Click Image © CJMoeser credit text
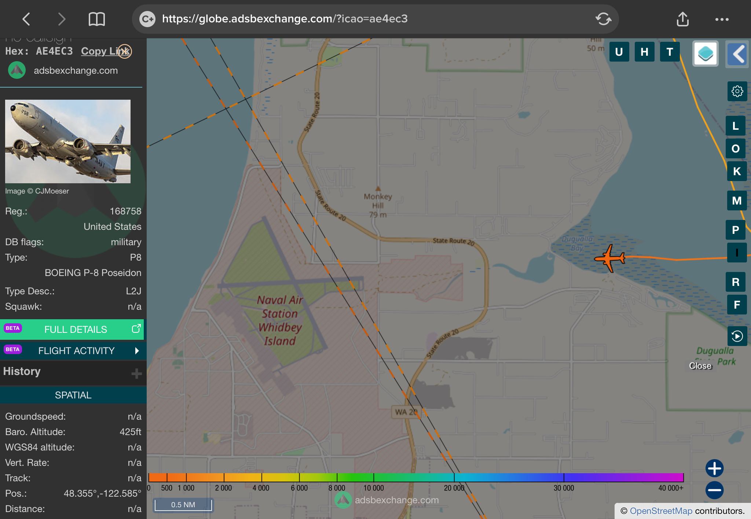The image size is (751, 519). point(37,191)
